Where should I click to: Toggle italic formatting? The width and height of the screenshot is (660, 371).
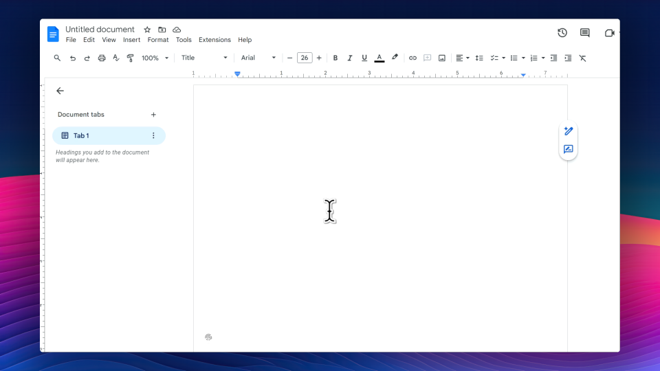[x=349, y=58]
